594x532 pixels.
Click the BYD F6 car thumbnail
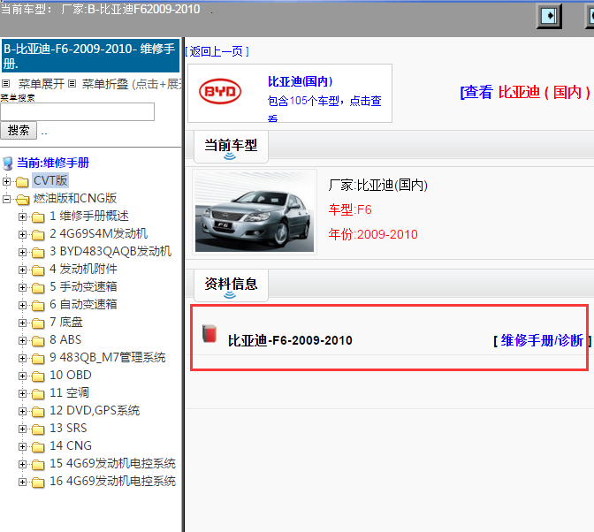(x=255, y=212)
